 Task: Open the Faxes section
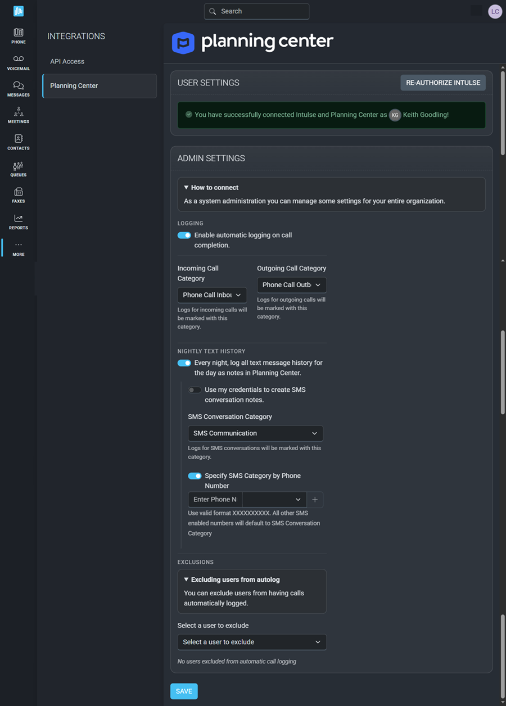click(x=19, y=195)
